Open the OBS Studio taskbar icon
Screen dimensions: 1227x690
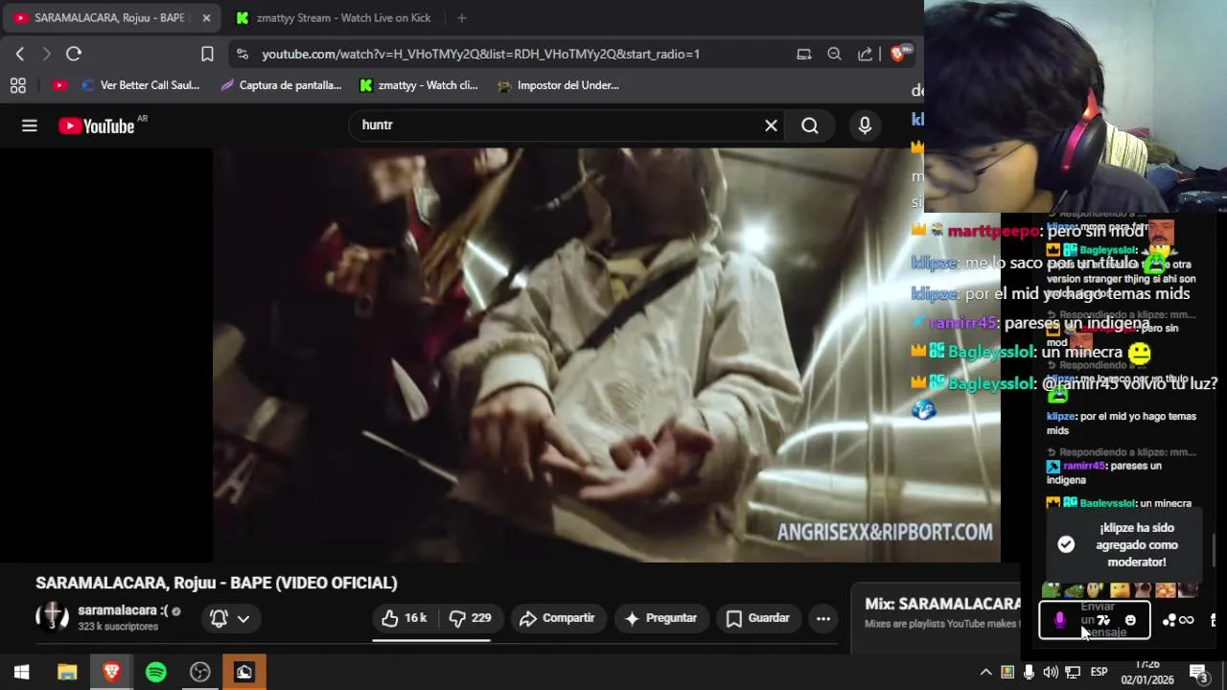click(x=199, y=672)
